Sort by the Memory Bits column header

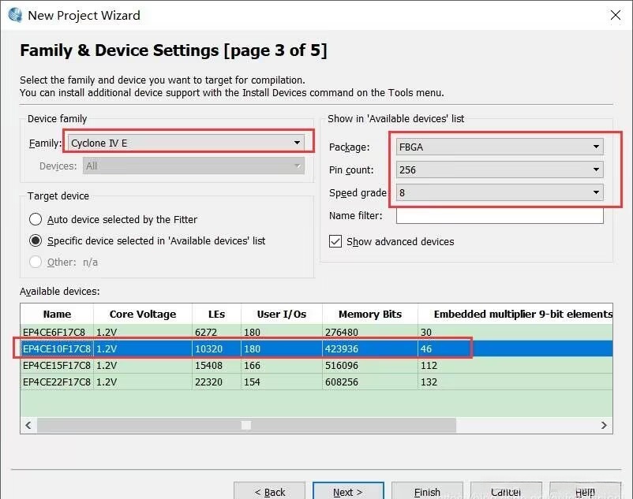[370, 314]
